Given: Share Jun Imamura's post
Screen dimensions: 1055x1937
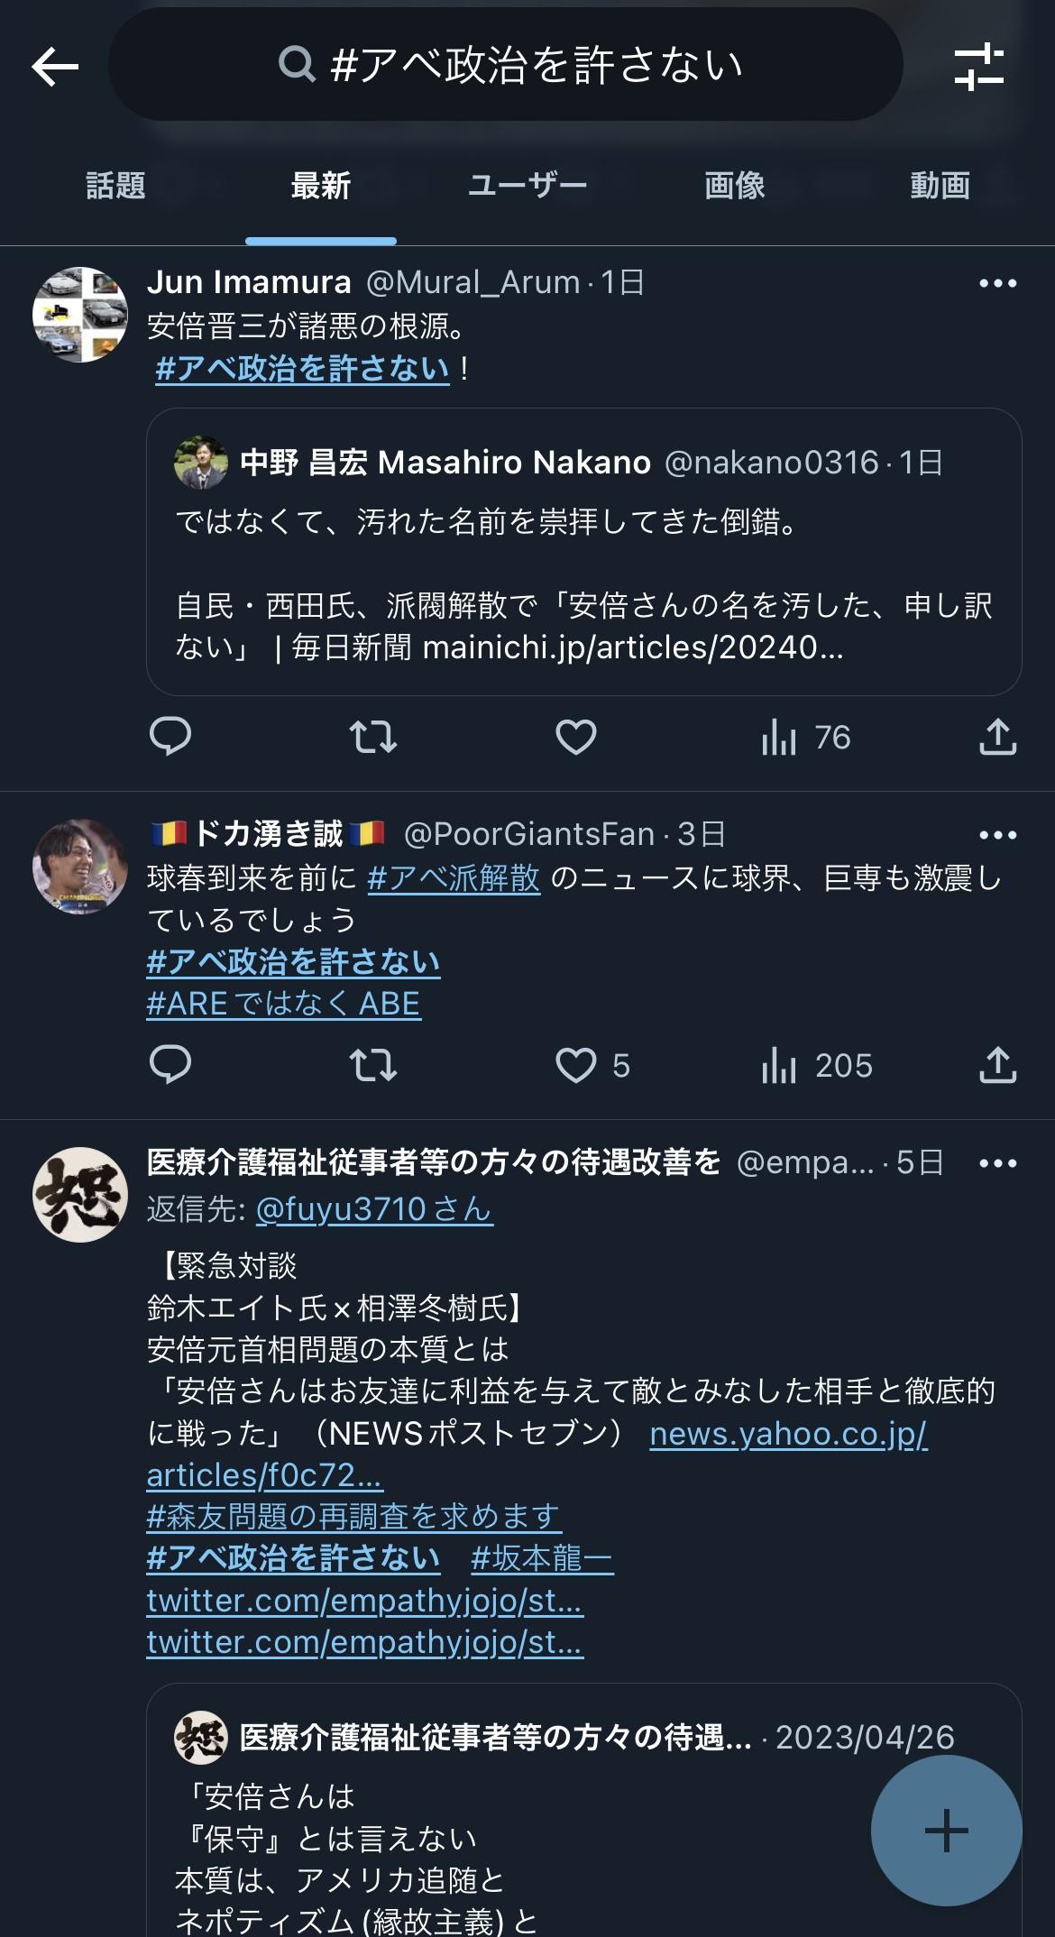Looking at the screenshot, I should 998,737.
